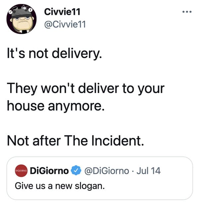Click the line "They won't deliver to your"
The height and width of the screenshot is (205, 199).
pyautogui.click(x=86, y=88)
